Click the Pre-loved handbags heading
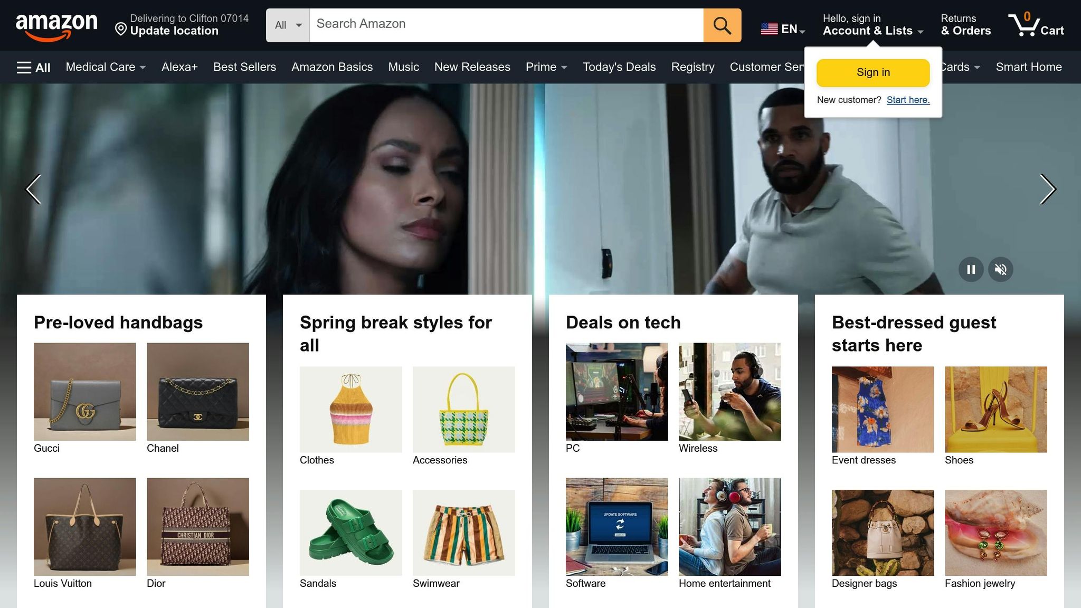The height and width of the screenshot is (608, 1081). pos(118,322)
